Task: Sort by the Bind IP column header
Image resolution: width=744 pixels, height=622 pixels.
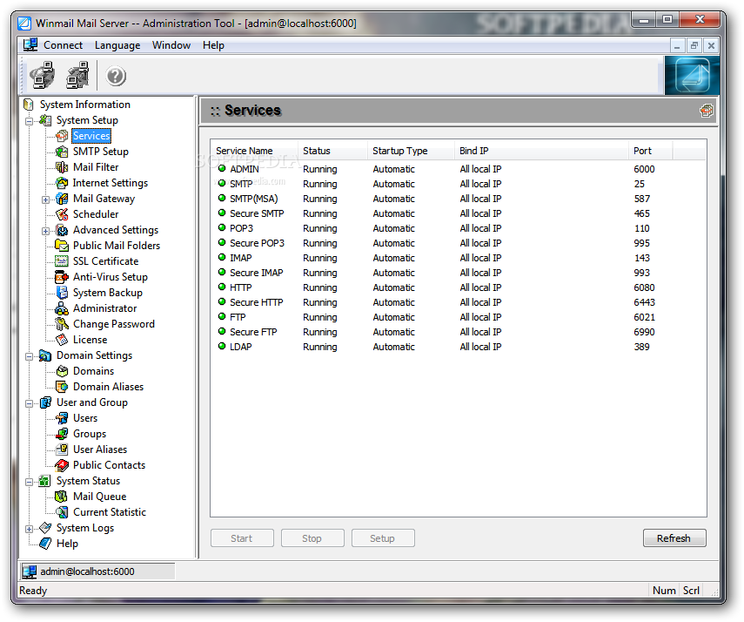Action: pyautogui.click(x=541, y=151)
